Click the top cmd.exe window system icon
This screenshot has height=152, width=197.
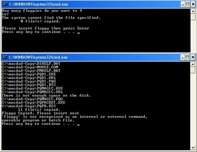[x=5, y=4]
